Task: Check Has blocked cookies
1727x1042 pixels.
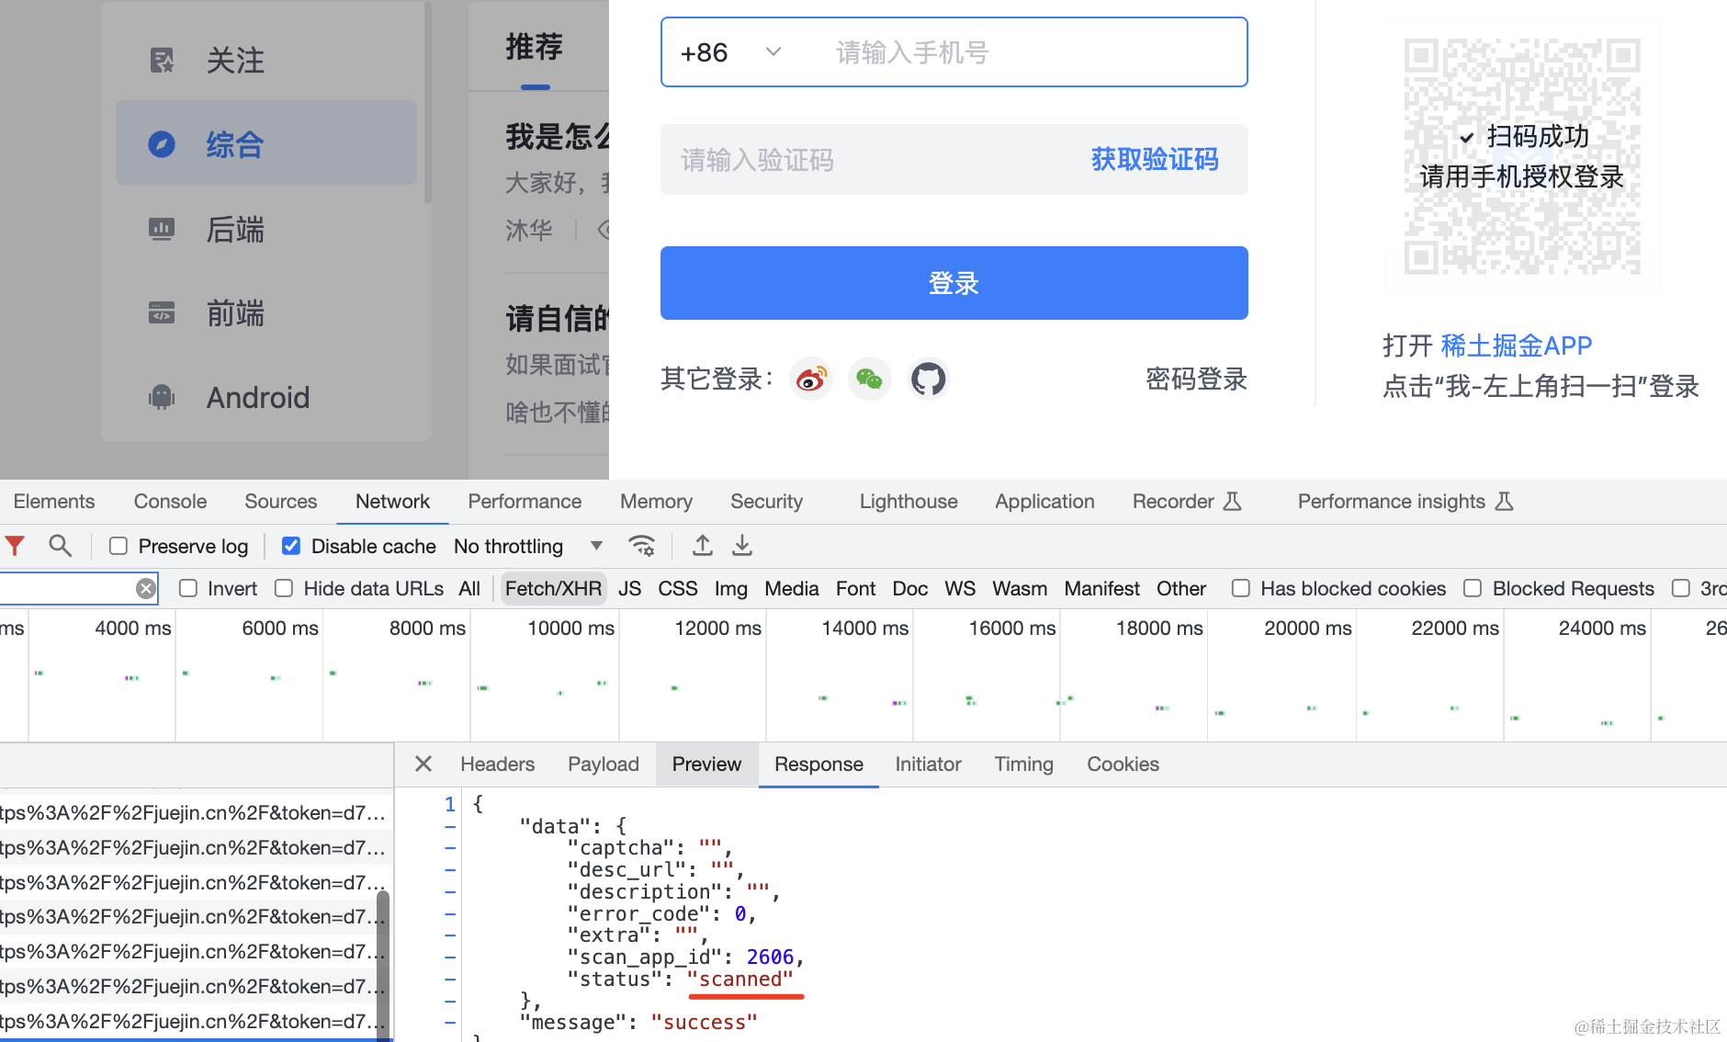Action: point(1241,588)
